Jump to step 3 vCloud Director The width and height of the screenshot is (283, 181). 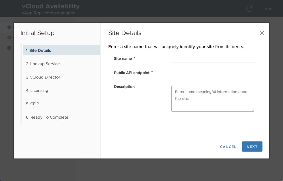coord(43,77)
